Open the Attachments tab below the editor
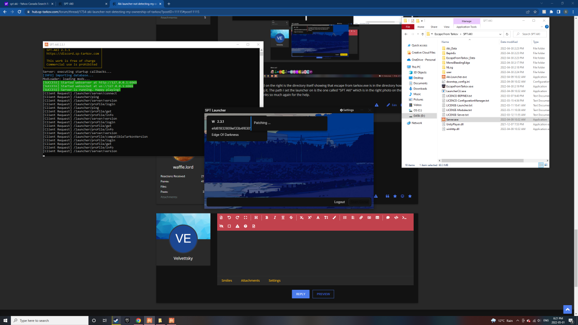 [x=250, y=280]
